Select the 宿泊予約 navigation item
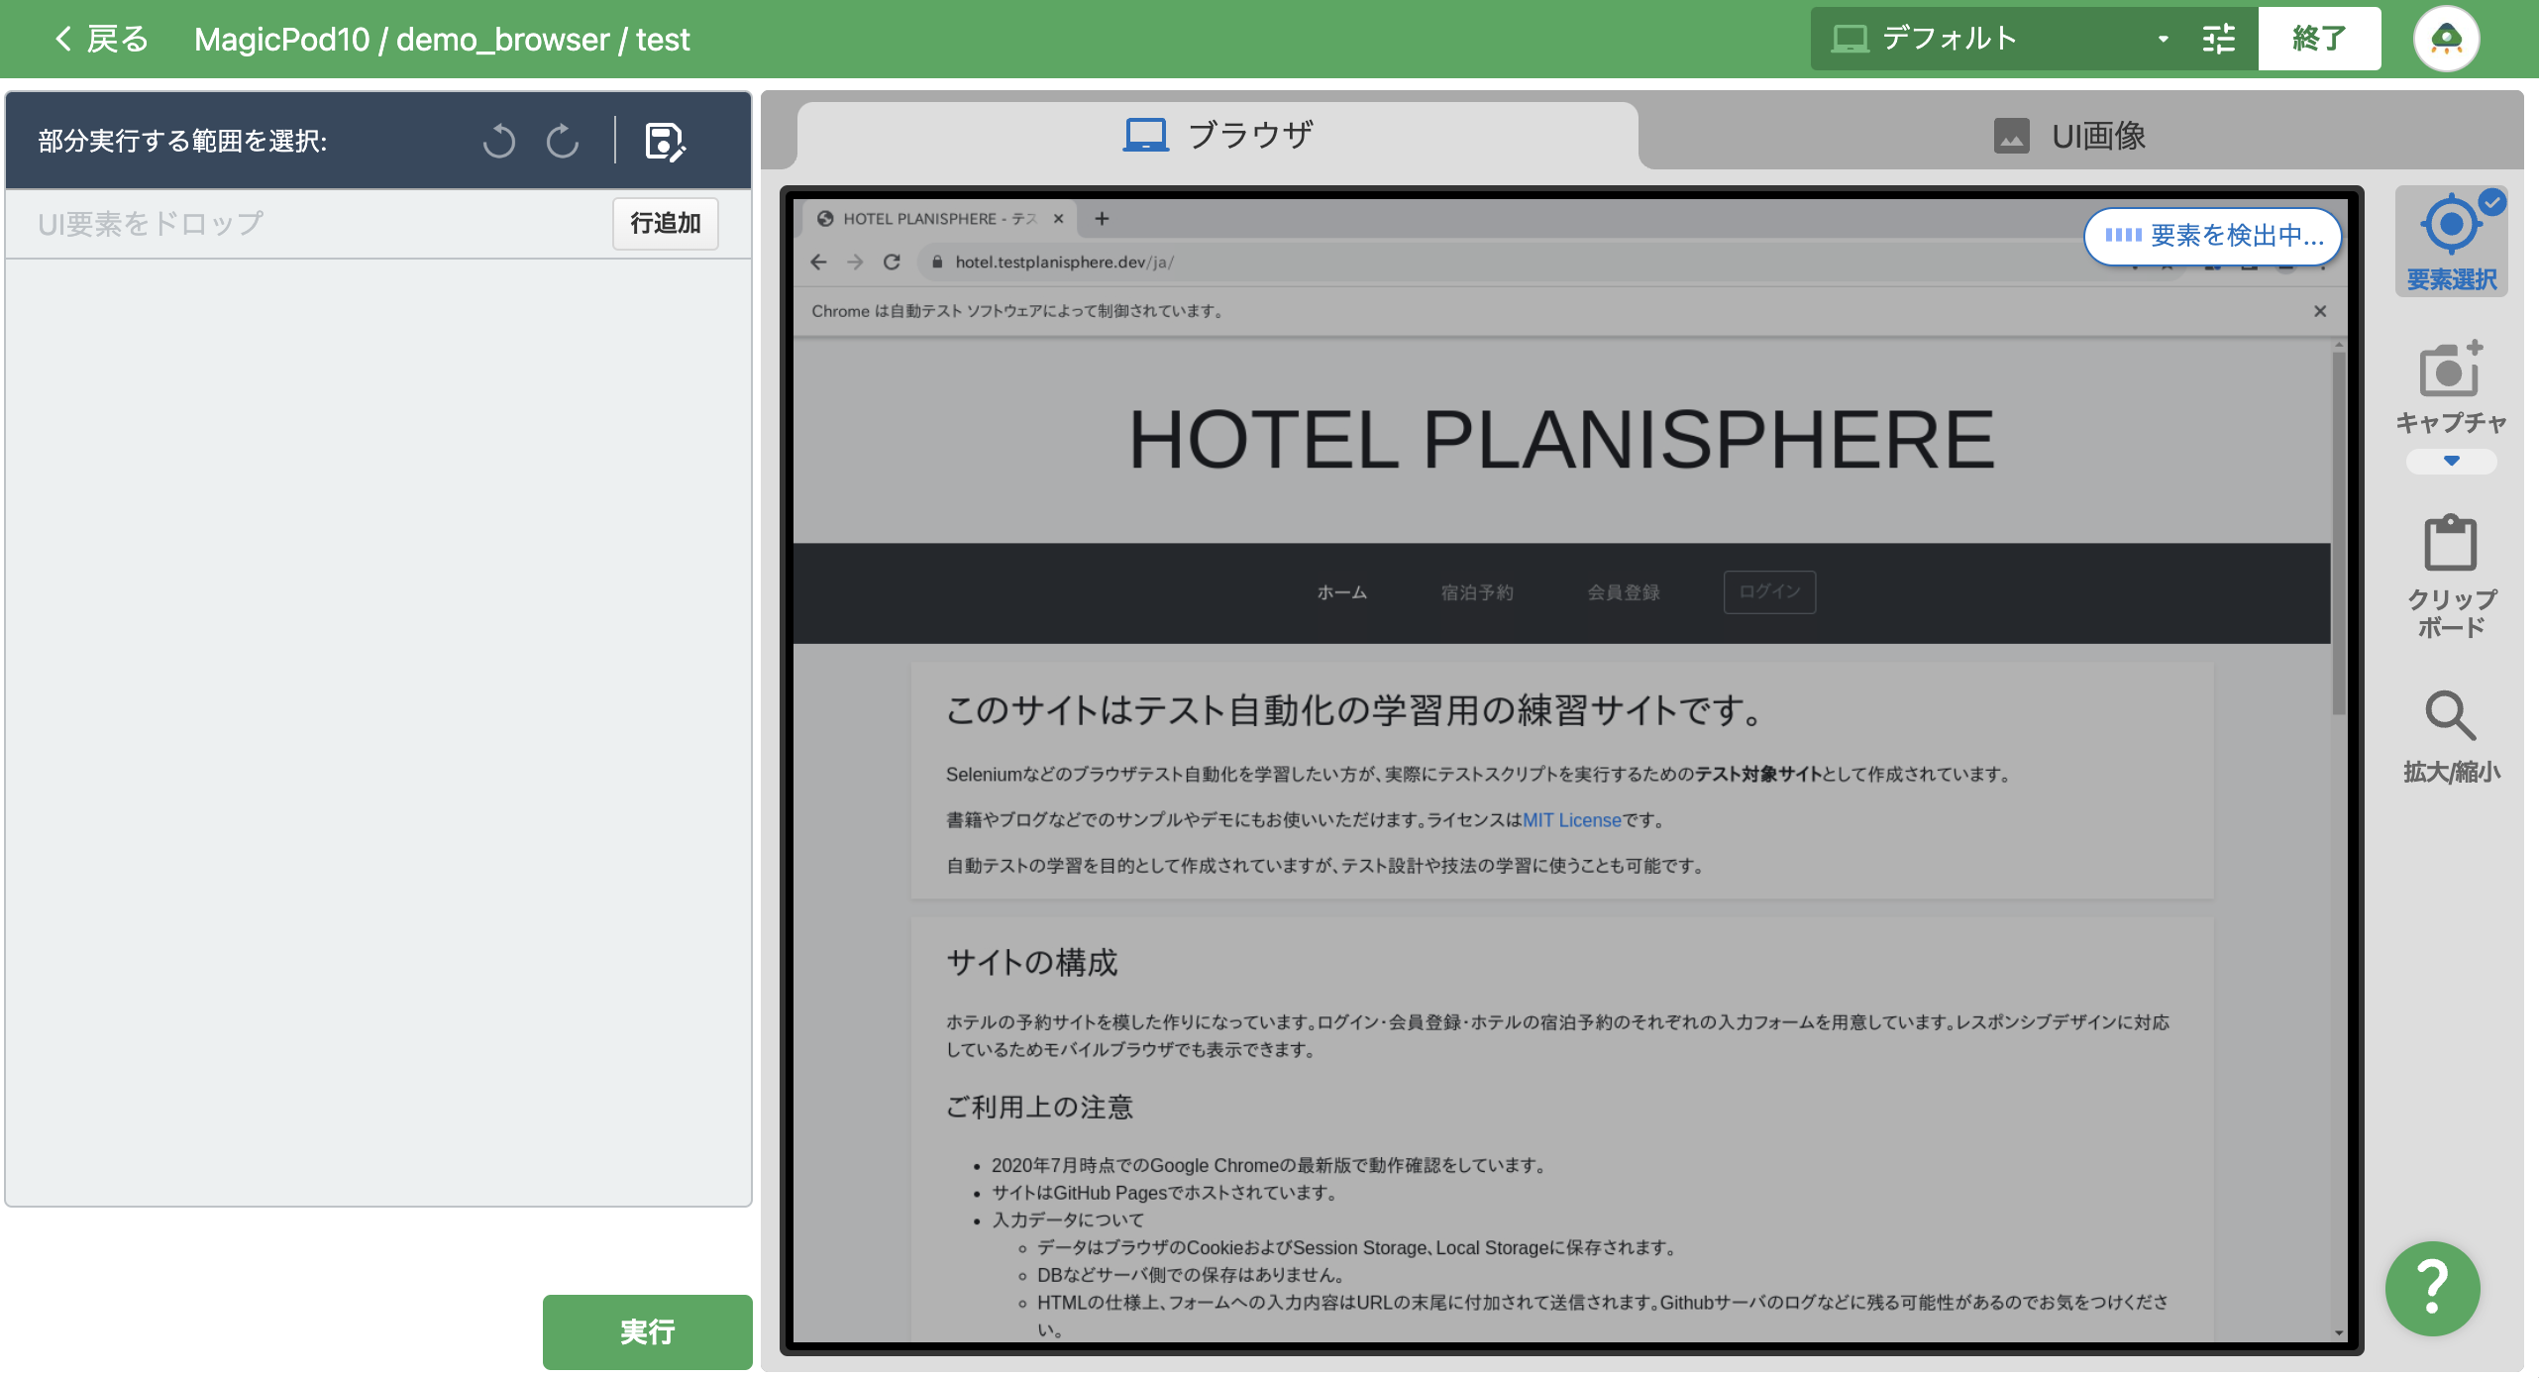The image size is (2539, 1378). [x=1477, y=592]
